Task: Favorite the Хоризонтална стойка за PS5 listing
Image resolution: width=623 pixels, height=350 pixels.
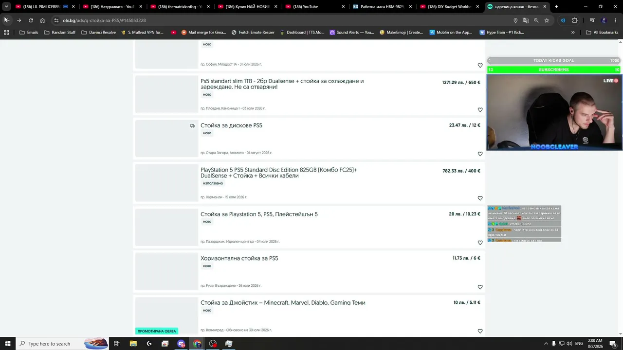Action: (x=480, y=287)
